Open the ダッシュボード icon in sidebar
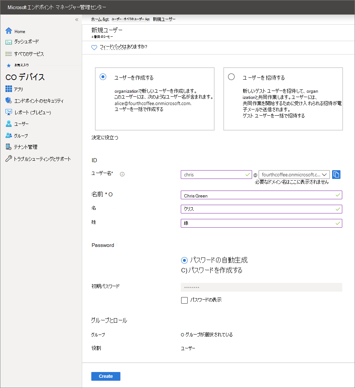355x388 pixels. [x=9, y=42]
